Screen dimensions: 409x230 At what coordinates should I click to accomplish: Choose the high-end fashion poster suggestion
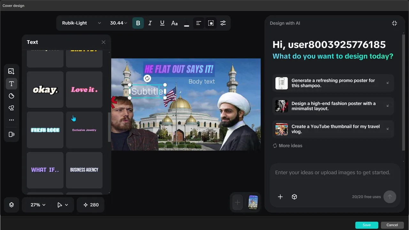click(x=333, y=106)
